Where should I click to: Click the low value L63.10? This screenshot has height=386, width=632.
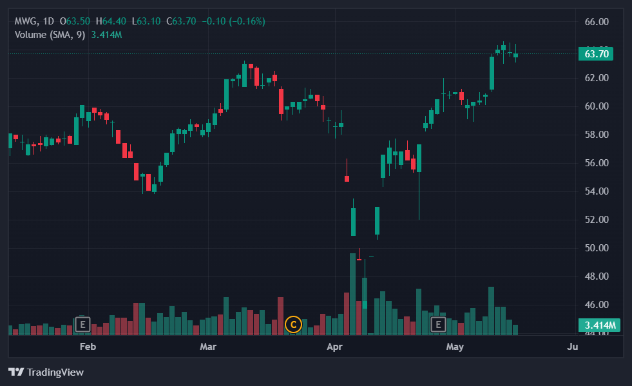146,21
